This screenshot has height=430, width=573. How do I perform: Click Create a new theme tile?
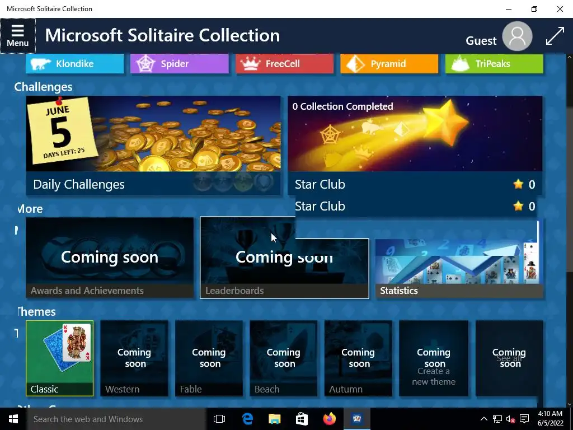tap(434, 358)
